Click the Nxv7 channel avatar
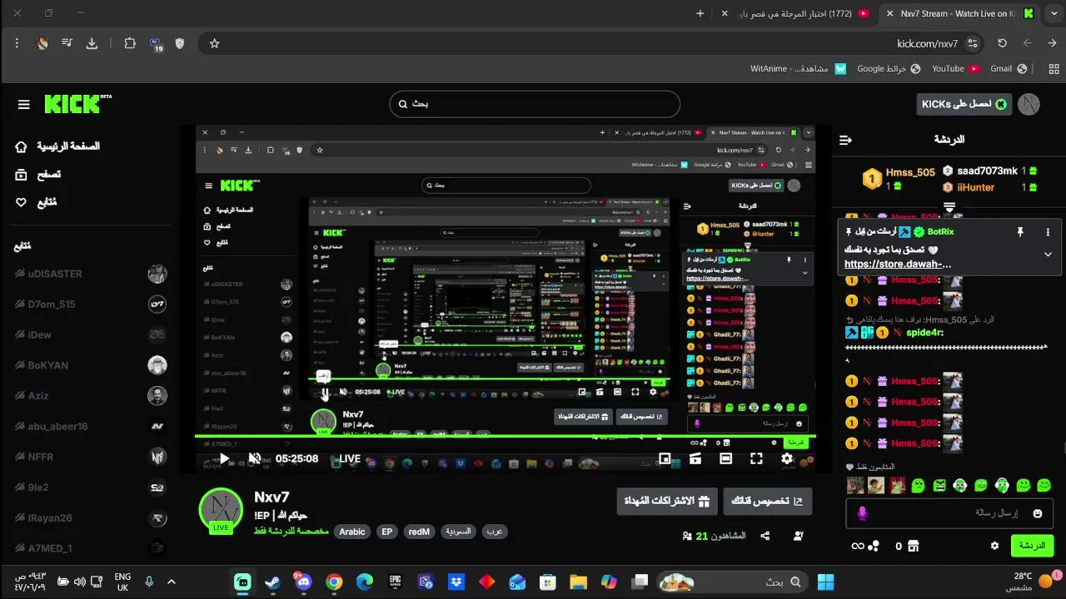 click(221, 509)
